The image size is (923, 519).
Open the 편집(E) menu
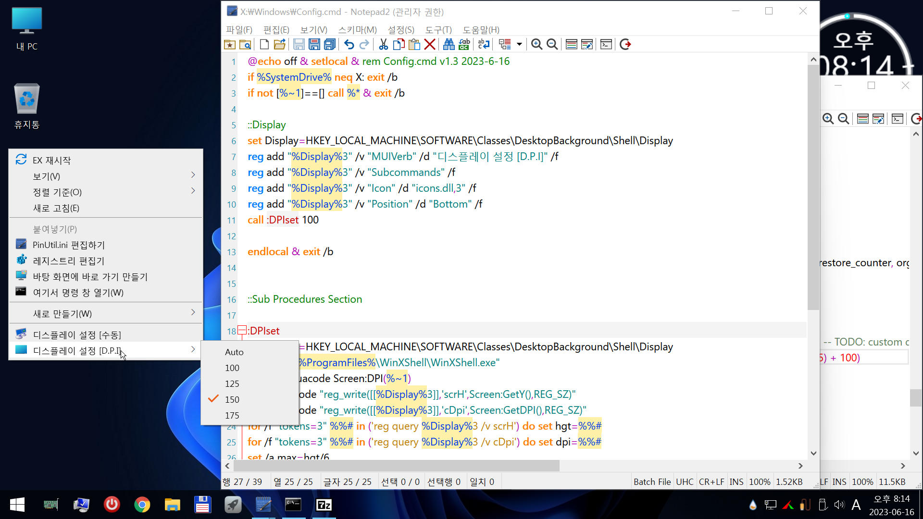click(x=276, y=30)
